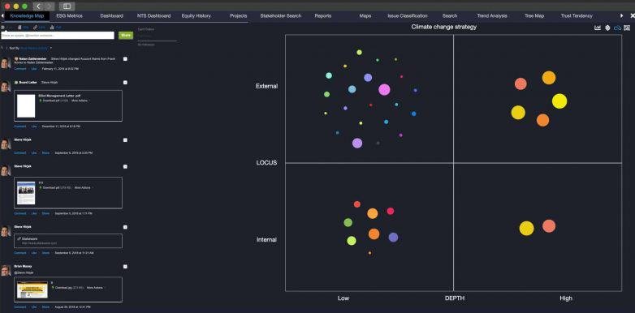Screen dimensions: 635x313
Task: Switch to the ESG Metrics tab
Action: [69, 15]
